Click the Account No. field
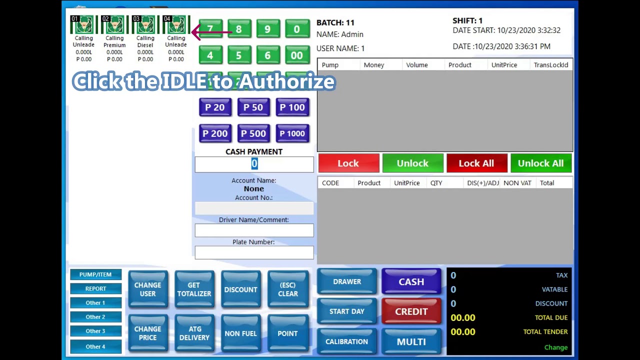Screen dimensions: 640x360 tap(254, 208)
